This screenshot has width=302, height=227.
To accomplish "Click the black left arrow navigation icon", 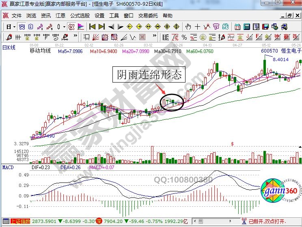I will (111, 27).
